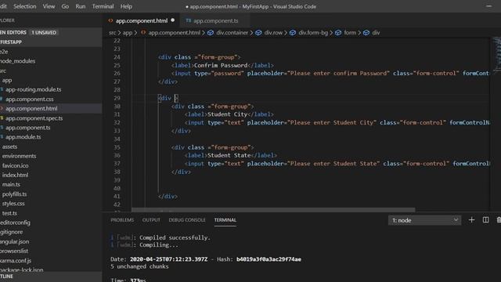Open the View menu
This screenshot has height=282, width=501.
(49, 6)
